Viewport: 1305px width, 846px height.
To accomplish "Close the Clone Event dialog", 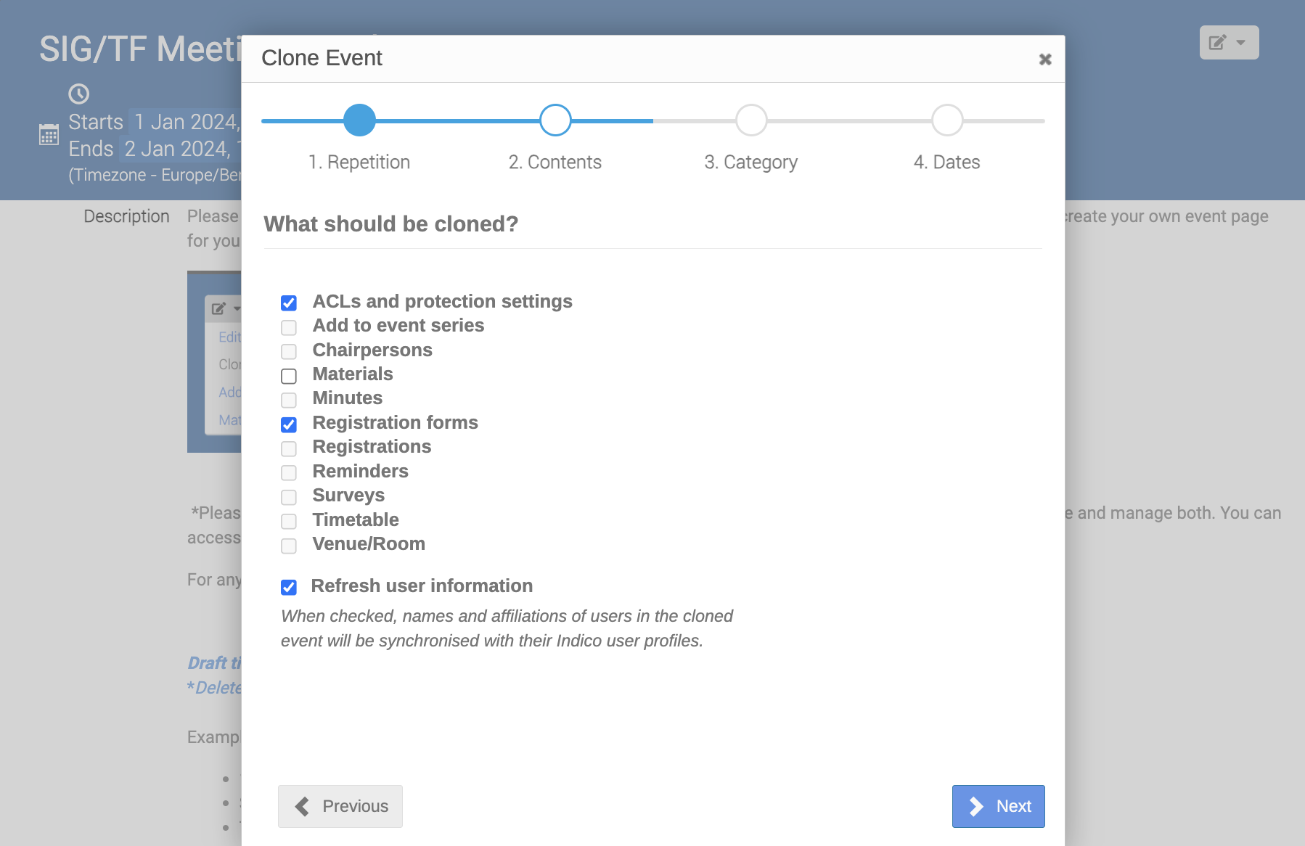I will point(1045,59).
